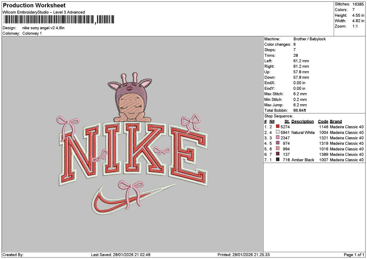Click the salmon swatch for thread 994

278,148
